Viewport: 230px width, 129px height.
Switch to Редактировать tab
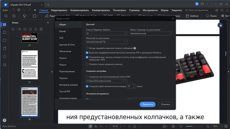point(59,10)
